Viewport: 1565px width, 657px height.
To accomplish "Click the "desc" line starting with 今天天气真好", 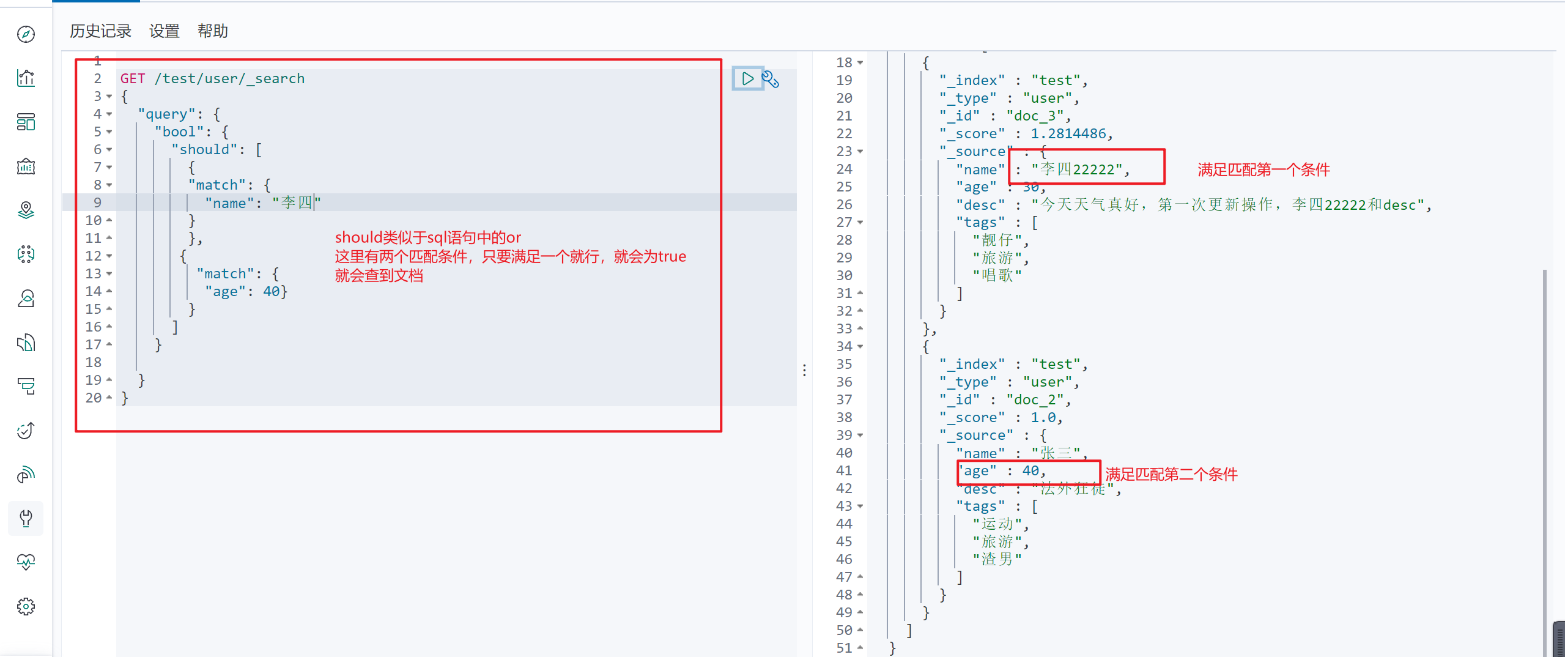I will point(1194,205).
